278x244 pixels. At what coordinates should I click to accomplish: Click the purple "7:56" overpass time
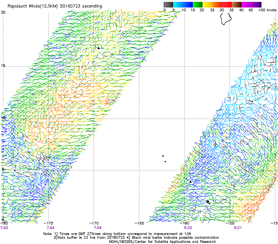click(x=98, y=228)
